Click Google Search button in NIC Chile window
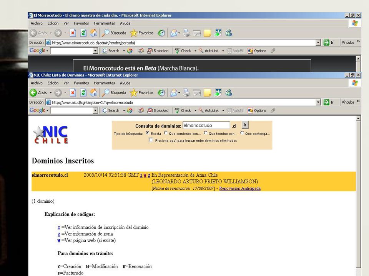Screen dimensions: 369x276 pyautogui.click(x=111, y=110)
